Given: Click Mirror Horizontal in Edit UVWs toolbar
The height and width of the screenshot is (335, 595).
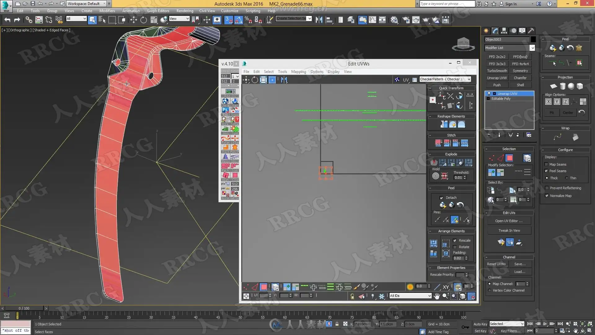Looking at the screenshot, I should pyautogui.click(x=284, y=80).
